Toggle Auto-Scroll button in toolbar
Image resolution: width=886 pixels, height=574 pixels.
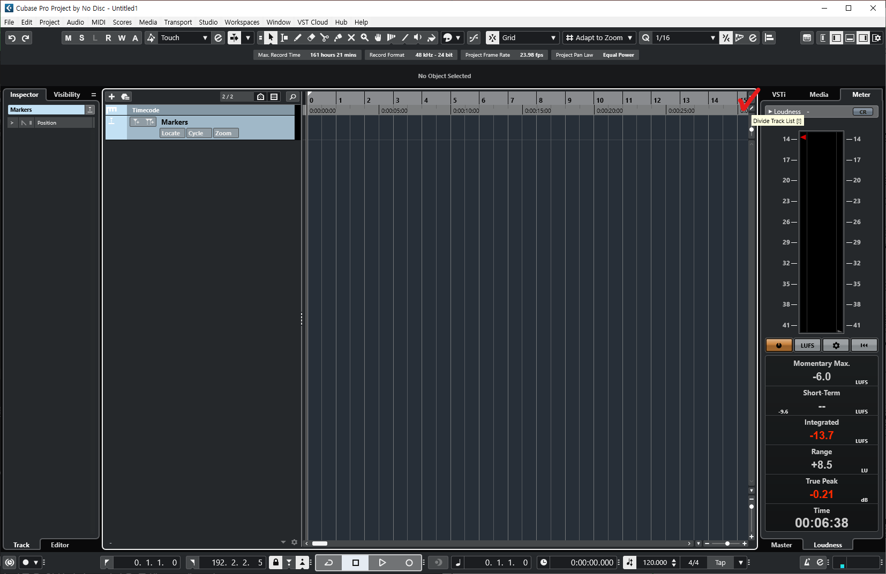(x=234, y=38)
